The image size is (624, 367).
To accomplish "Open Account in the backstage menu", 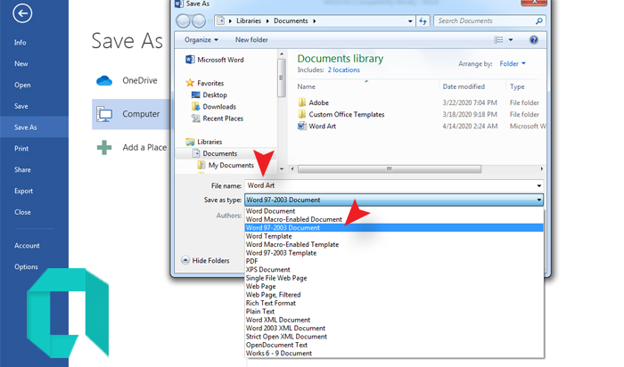I will point(27,246).
